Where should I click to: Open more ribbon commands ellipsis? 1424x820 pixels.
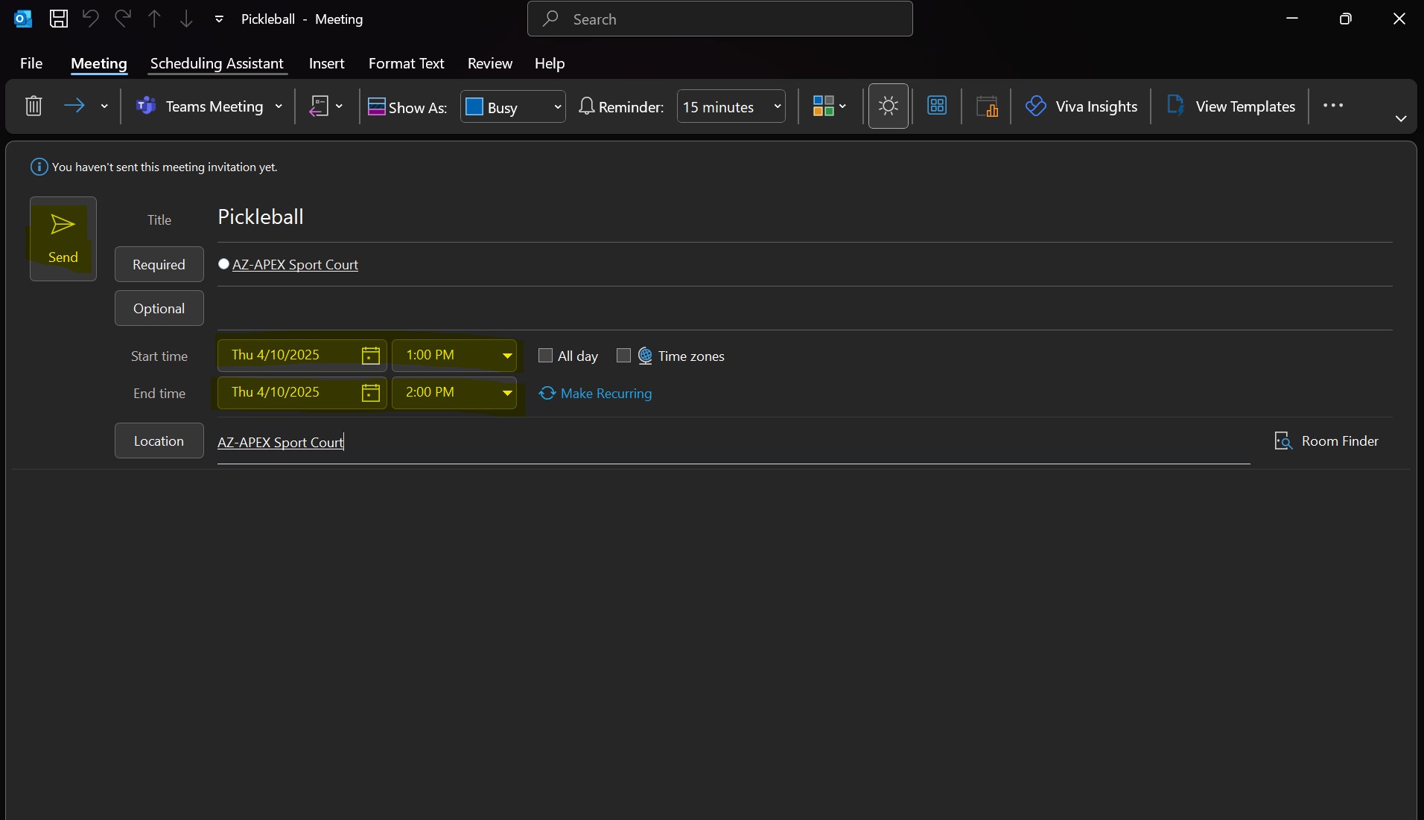pyautogui.click(x=1333, y=106)
